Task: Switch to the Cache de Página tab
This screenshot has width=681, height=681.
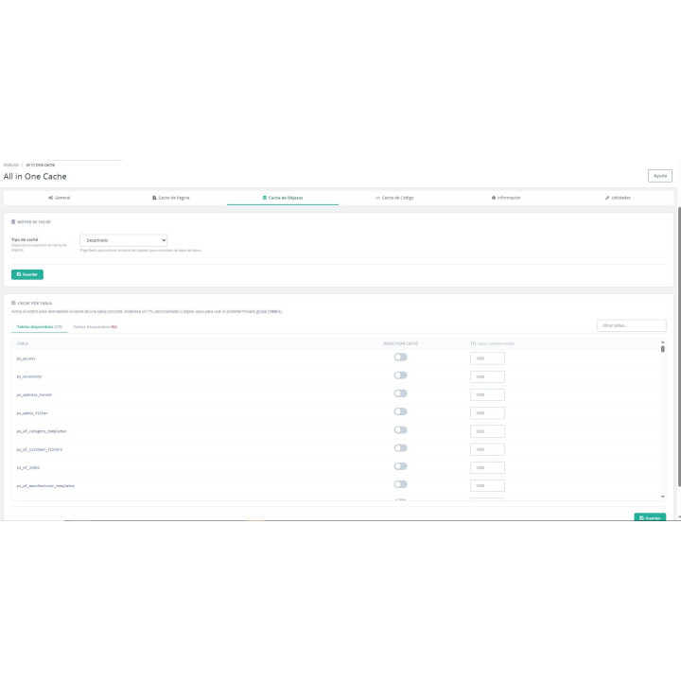Action: coord(170,198)
